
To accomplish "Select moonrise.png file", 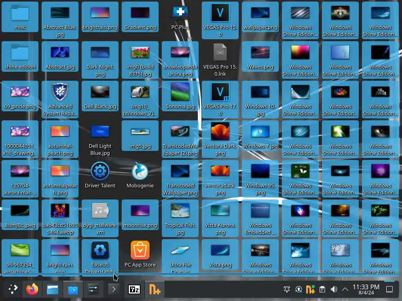I will (140, 215).
